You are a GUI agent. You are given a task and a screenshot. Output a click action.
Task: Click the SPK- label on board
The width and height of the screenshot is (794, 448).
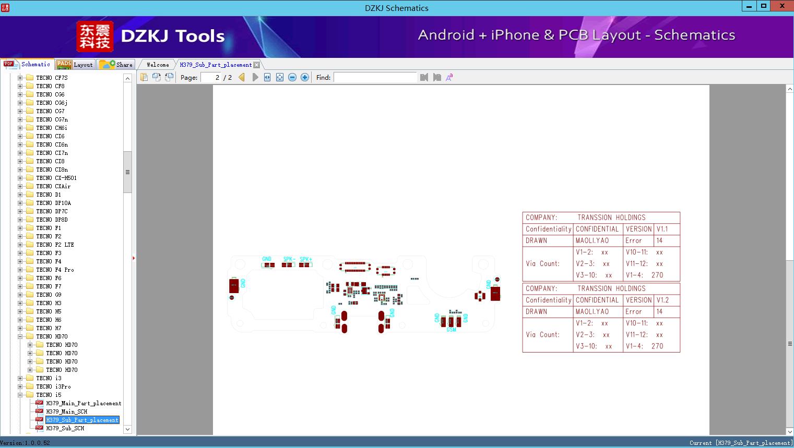(289, 259)
